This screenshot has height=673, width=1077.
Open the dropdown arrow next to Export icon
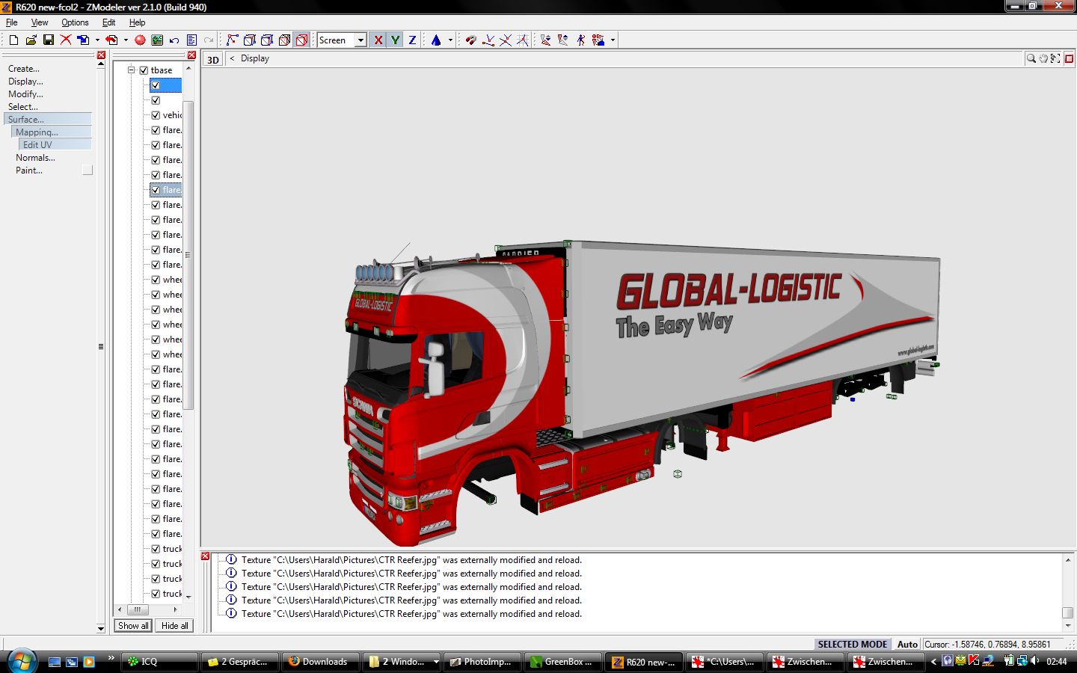(x=126, y=40)
